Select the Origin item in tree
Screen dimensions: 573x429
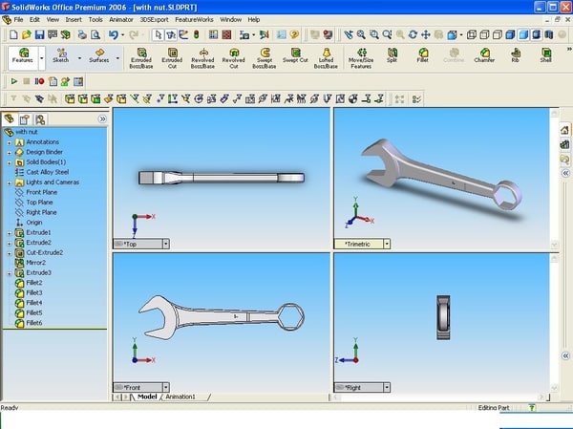point(29,223)
